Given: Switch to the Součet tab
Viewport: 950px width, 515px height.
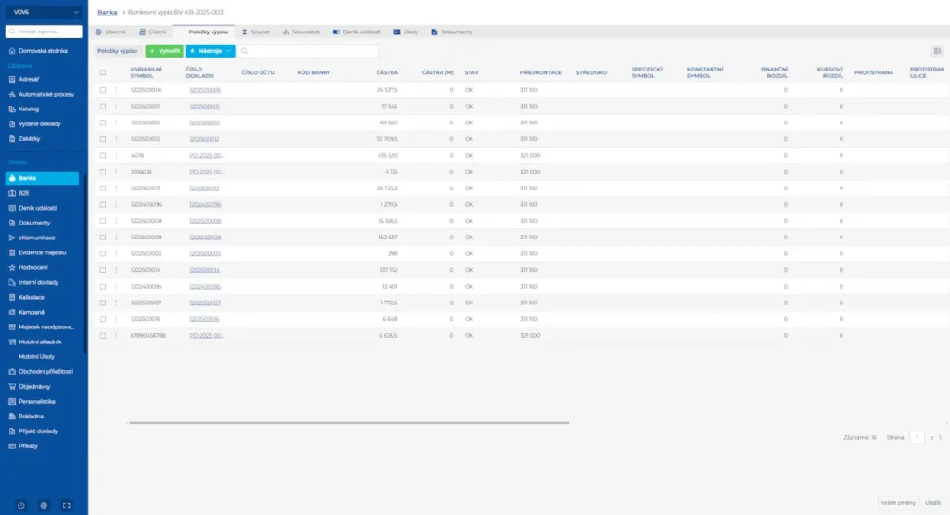Looking at the screenshot, I should pyautogui.click(x=255, y=32).
